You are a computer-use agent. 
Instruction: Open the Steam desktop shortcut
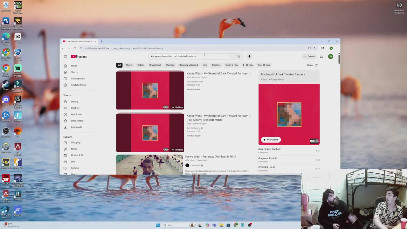click(x=6, y=85)
